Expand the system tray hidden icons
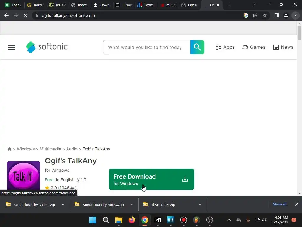Viewport: 302px width, 227px height. [229, 220]
